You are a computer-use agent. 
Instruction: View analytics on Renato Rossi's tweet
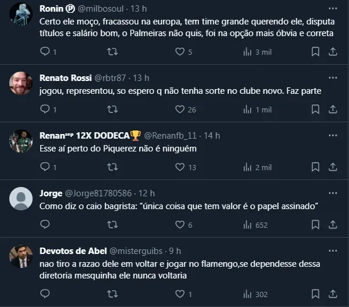click(x=247, y=109)
